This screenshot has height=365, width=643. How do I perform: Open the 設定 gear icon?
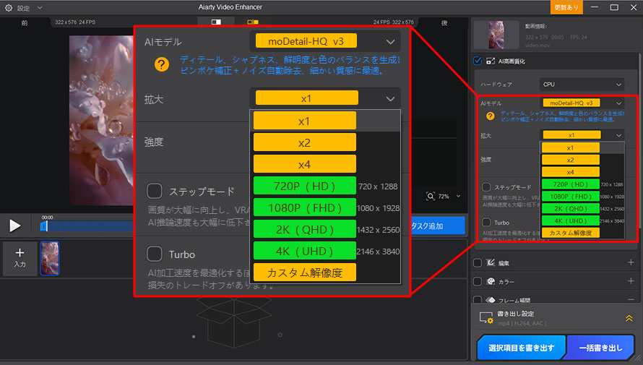(8, 8)
